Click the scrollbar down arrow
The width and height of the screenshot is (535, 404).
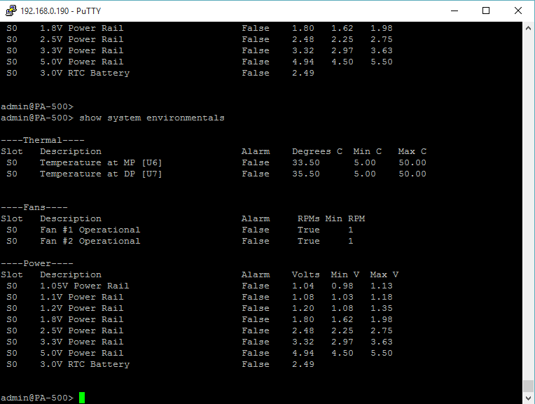point(528,398)
